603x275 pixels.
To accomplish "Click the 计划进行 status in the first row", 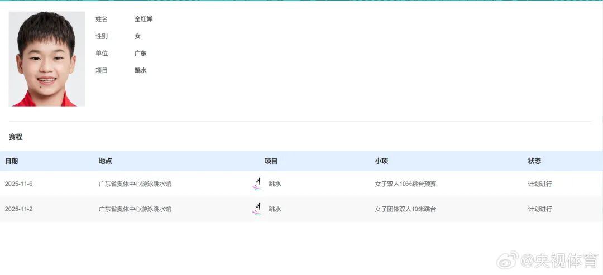I will pos(540,184).
